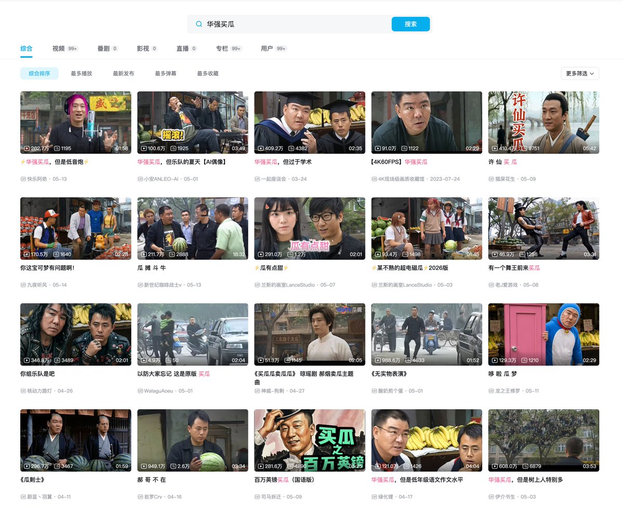Open uploader 小安ANLEO-AI profile
The width and height of the screenshot is (623, 511).
click(161, 179)
